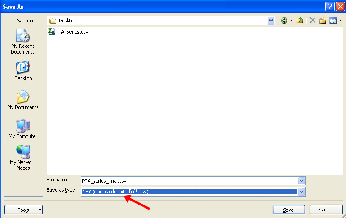Click the Cancel button
This screenshot has width=346, height=218.
(326, 210)
